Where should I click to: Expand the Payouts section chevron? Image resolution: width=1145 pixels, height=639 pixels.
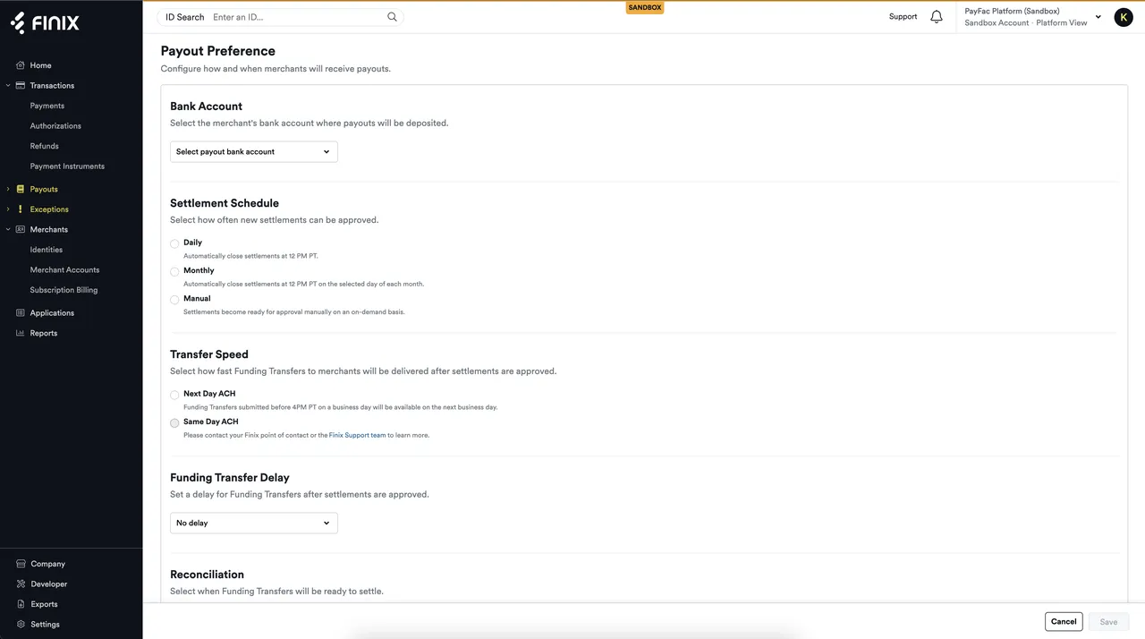pos(8,189)
